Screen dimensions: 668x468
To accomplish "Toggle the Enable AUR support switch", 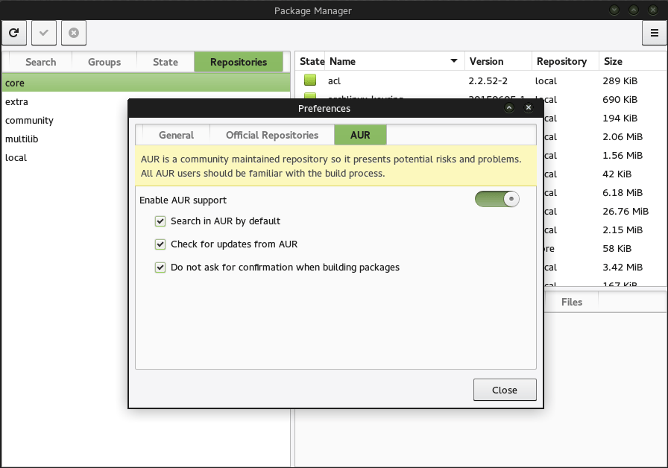I will pos(497,199).
